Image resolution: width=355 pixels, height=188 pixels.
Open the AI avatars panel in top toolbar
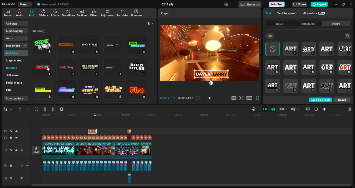coord(136,13)
